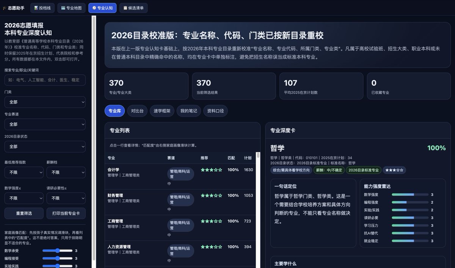The width and height of the screenshot is (455, 268).
Task: Open the 2026目录状态 dropdown
Action: tap(45, 147)
